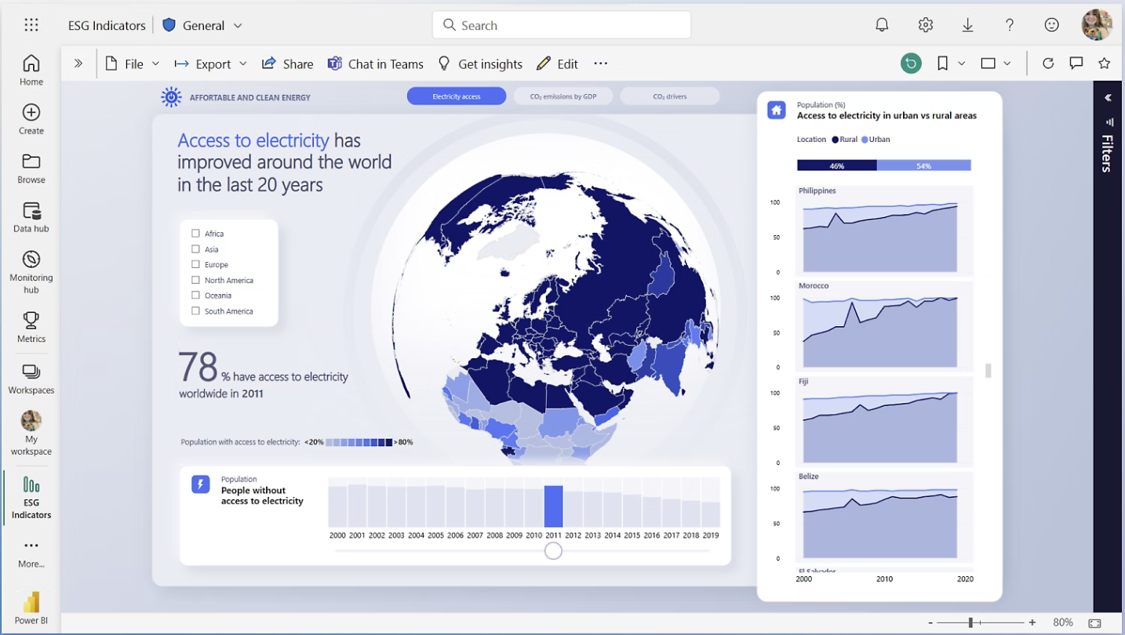Toggle the Urban legend item
Image resolution: width=1125 pixels, height=635 pixels.
[876, 140]
